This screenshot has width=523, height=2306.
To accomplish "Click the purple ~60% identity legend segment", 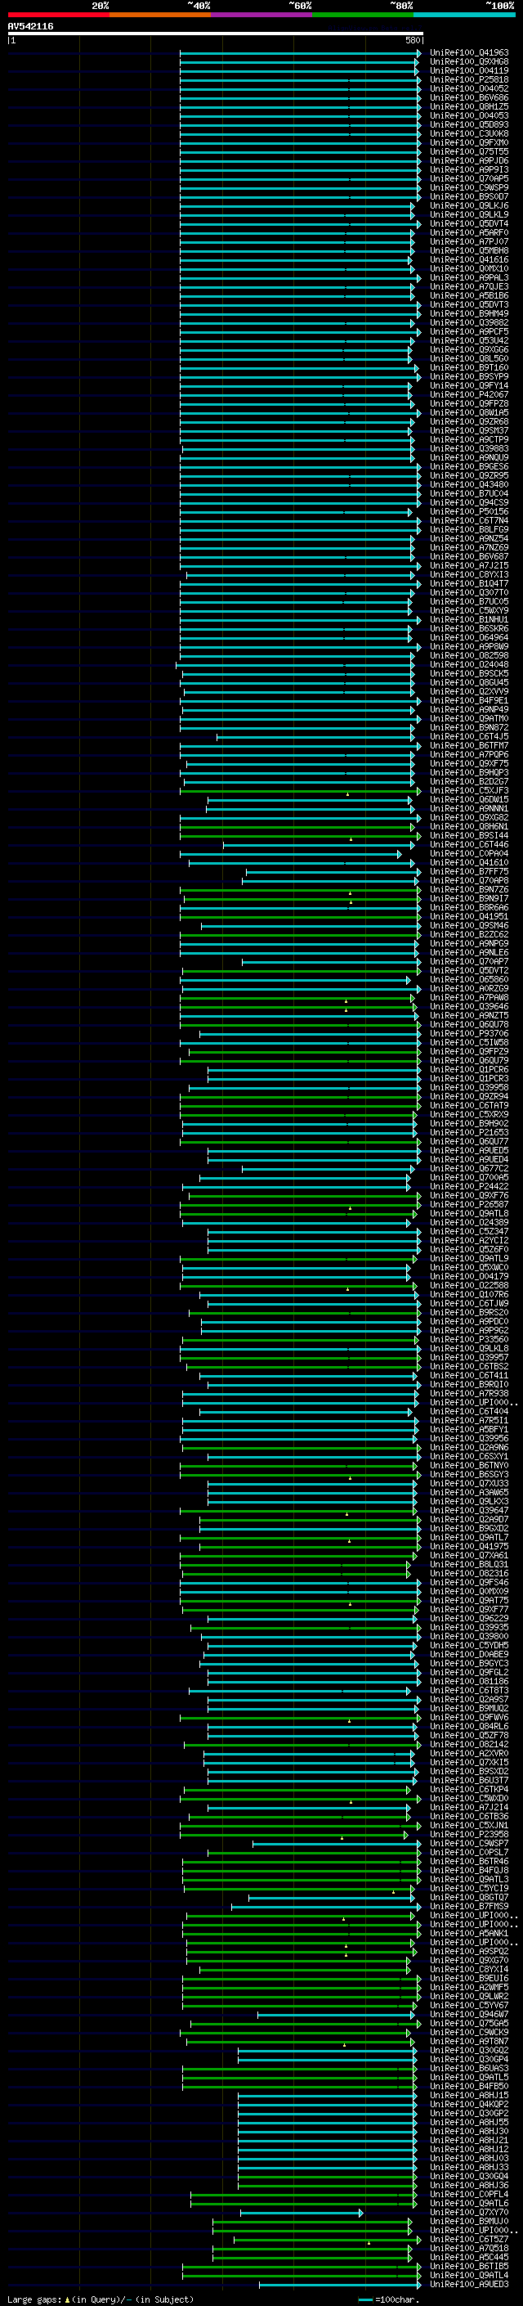I will [262, 15].
